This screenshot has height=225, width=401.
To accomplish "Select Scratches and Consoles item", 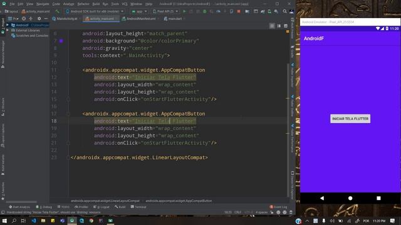I will (x=29, y=36).
